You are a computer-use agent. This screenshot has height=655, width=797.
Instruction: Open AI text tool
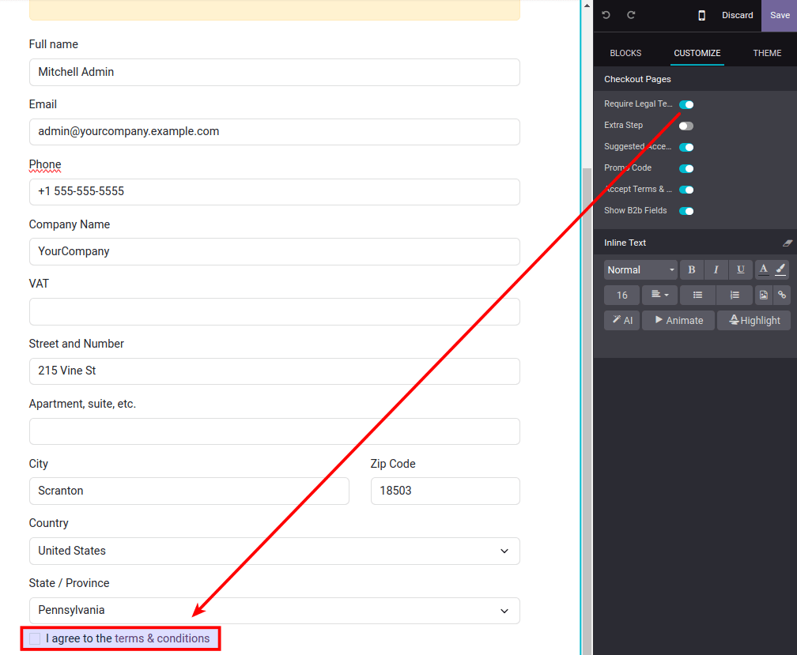coord(621,321)
